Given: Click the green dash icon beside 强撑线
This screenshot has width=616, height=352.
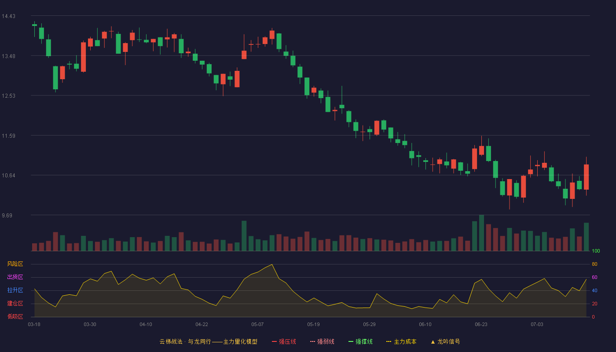Looking at the screenshot, I should click(351, 341).
